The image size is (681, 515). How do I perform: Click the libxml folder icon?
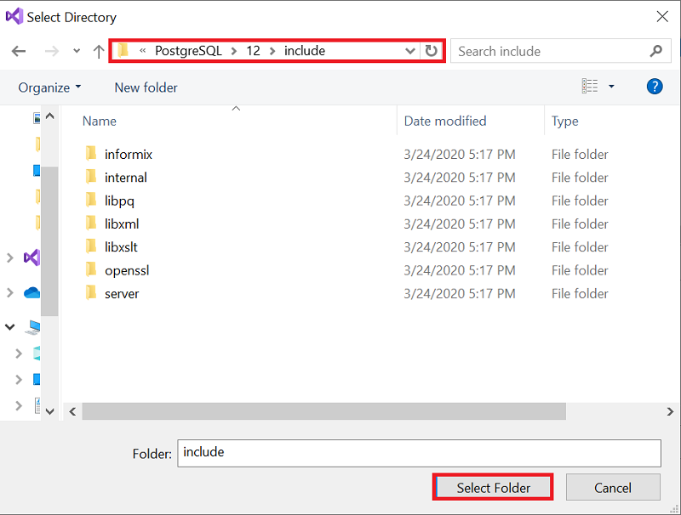click(91, 223)
